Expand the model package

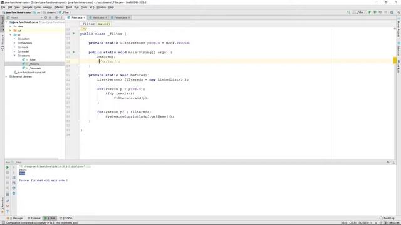(x=14, y=51)
